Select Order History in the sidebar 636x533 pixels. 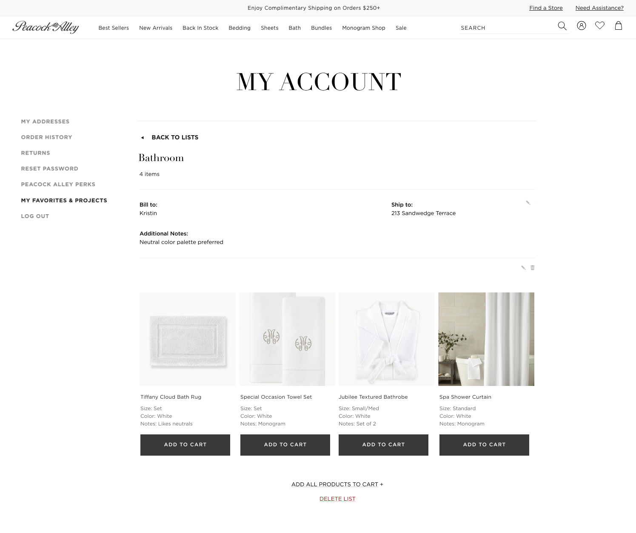46,137
